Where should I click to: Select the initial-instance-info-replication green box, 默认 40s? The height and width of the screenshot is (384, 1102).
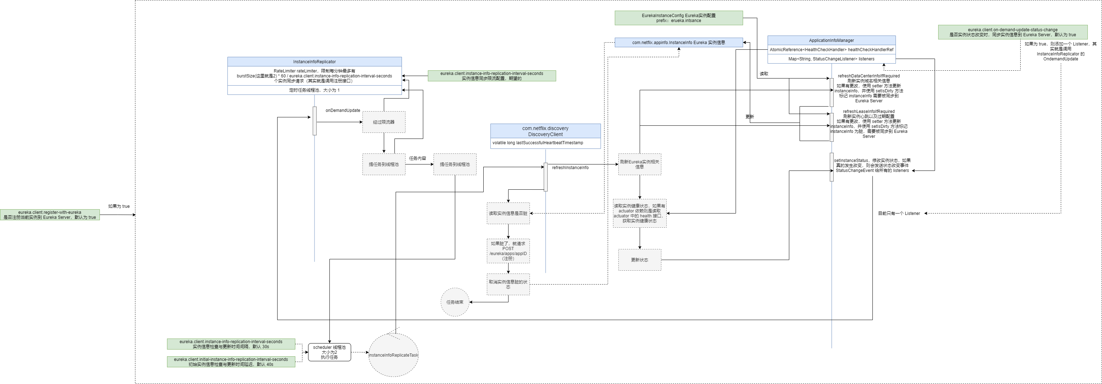click(x=231, y=362)
